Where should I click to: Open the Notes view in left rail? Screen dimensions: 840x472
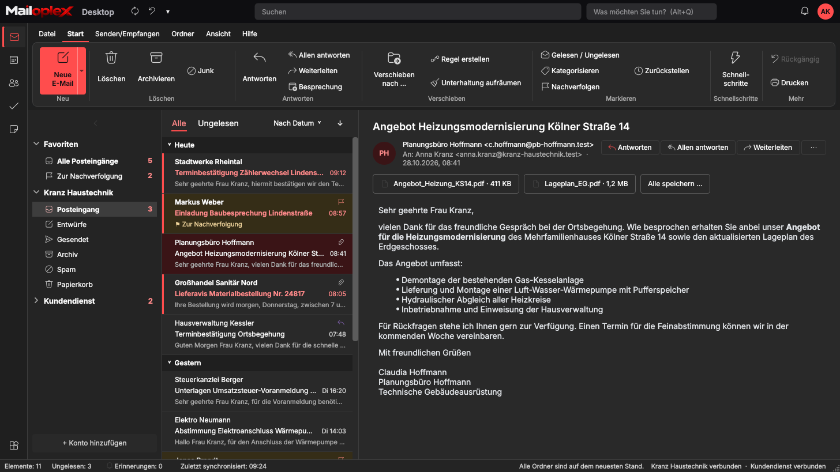point(14,129)
